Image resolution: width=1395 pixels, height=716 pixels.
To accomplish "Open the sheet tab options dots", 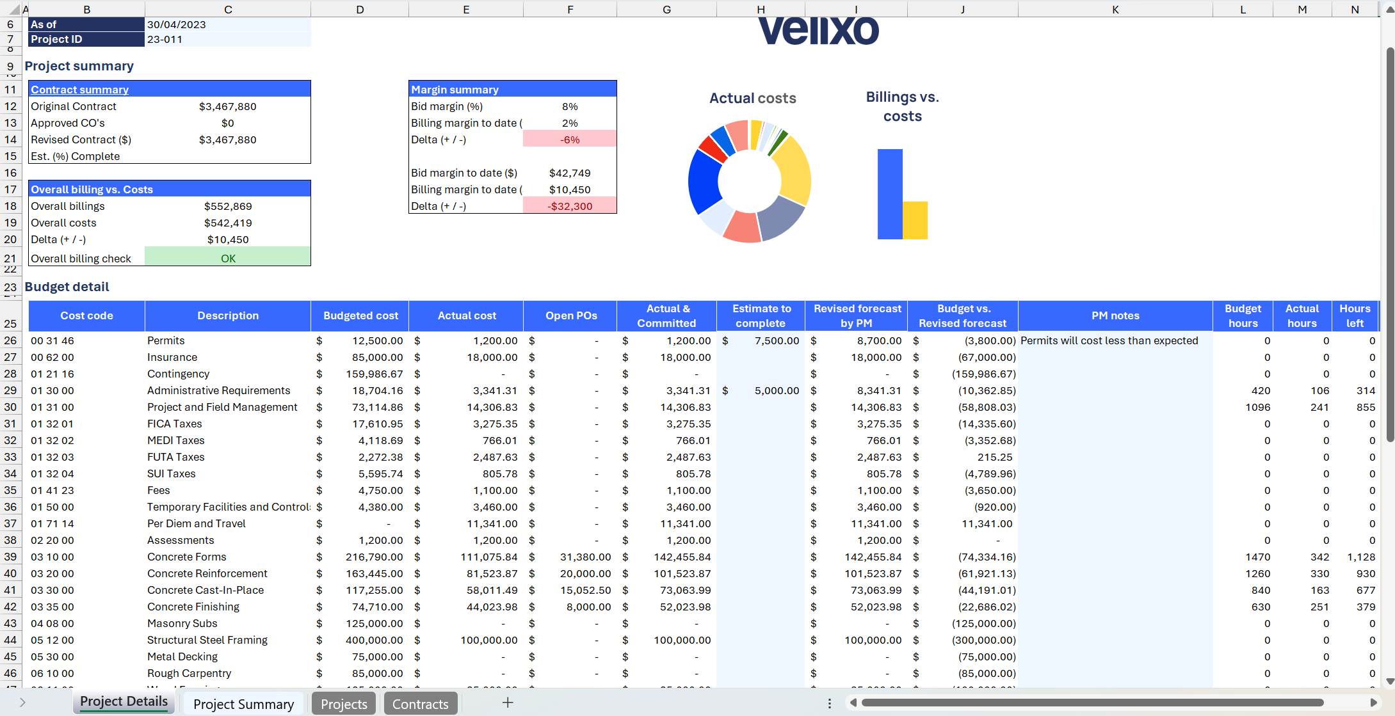I will coord(830,703).
